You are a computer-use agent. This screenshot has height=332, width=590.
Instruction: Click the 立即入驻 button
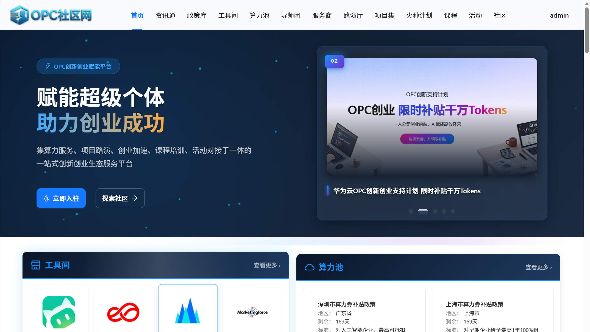(61, 198)
